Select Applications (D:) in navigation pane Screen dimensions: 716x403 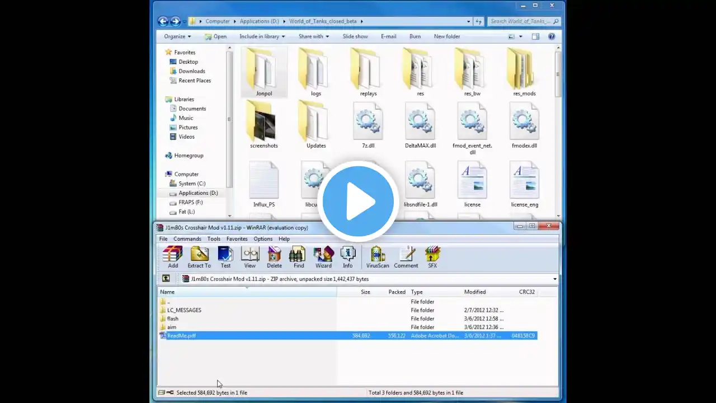pyautogui.click(x=198, y=193)
